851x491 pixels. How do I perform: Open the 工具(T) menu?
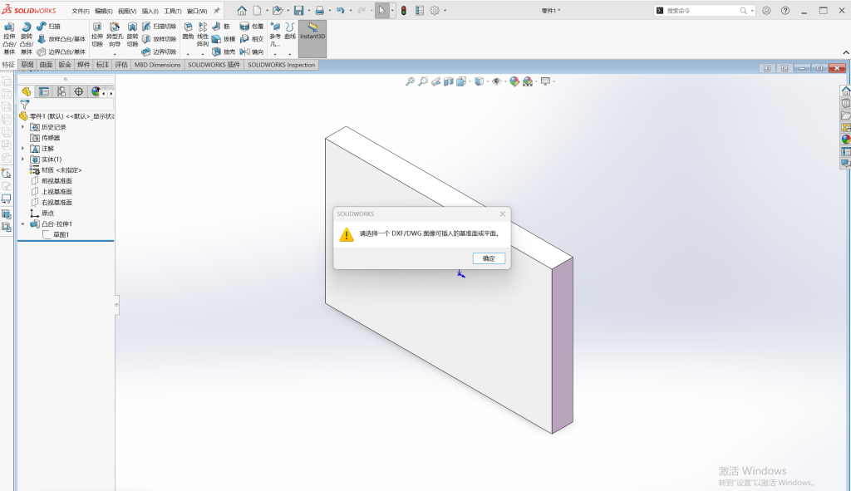[x=173, y=11]
